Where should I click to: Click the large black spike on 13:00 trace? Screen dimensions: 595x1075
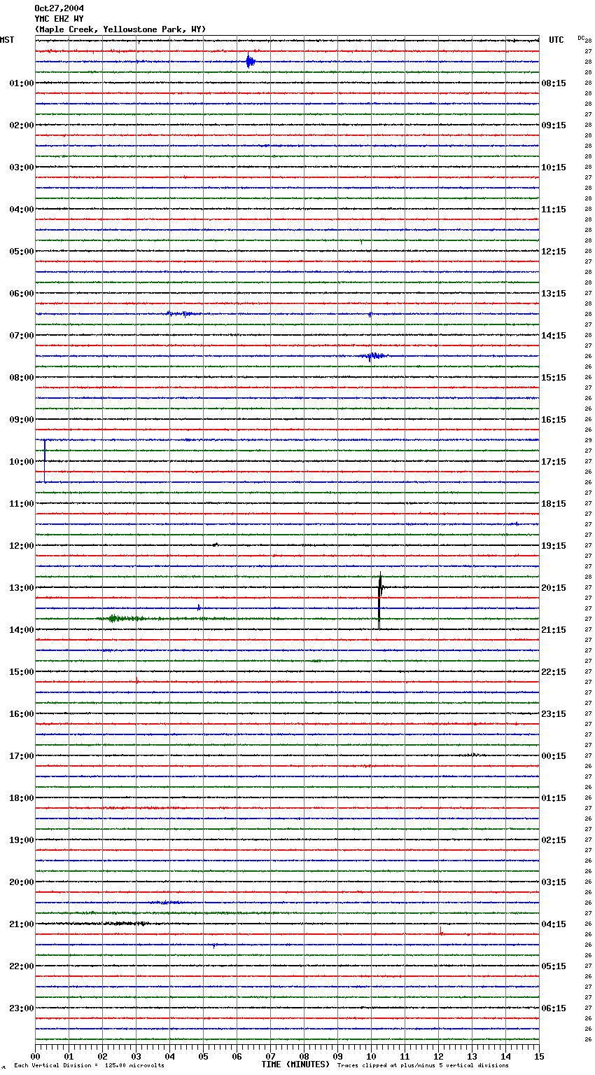[x=379, y=601]
